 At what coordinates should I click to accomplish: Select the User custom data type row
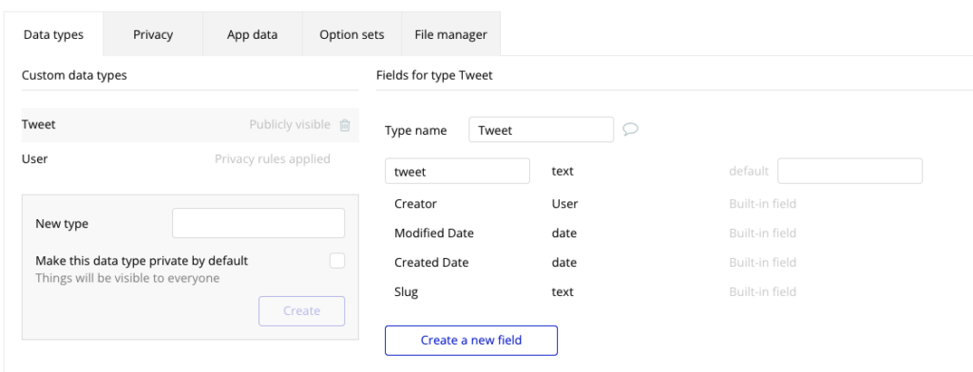pyautogui.click(x=190, y=159)
